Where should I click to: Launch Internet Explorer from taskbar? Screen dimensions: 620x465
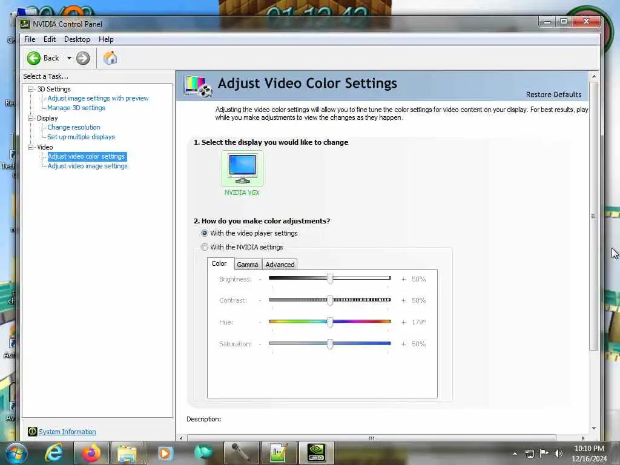point(53,453)
